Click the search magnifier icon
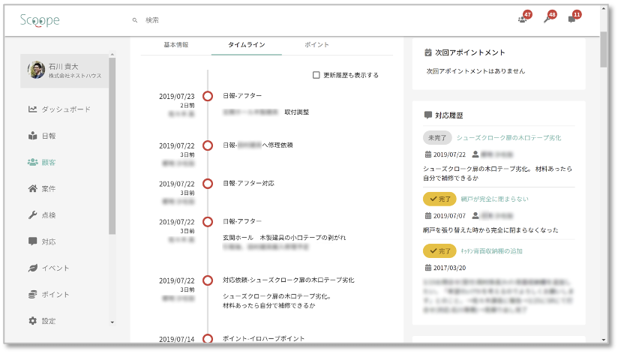The height and width of the screenshot is (354, 618). pos(135,20)
